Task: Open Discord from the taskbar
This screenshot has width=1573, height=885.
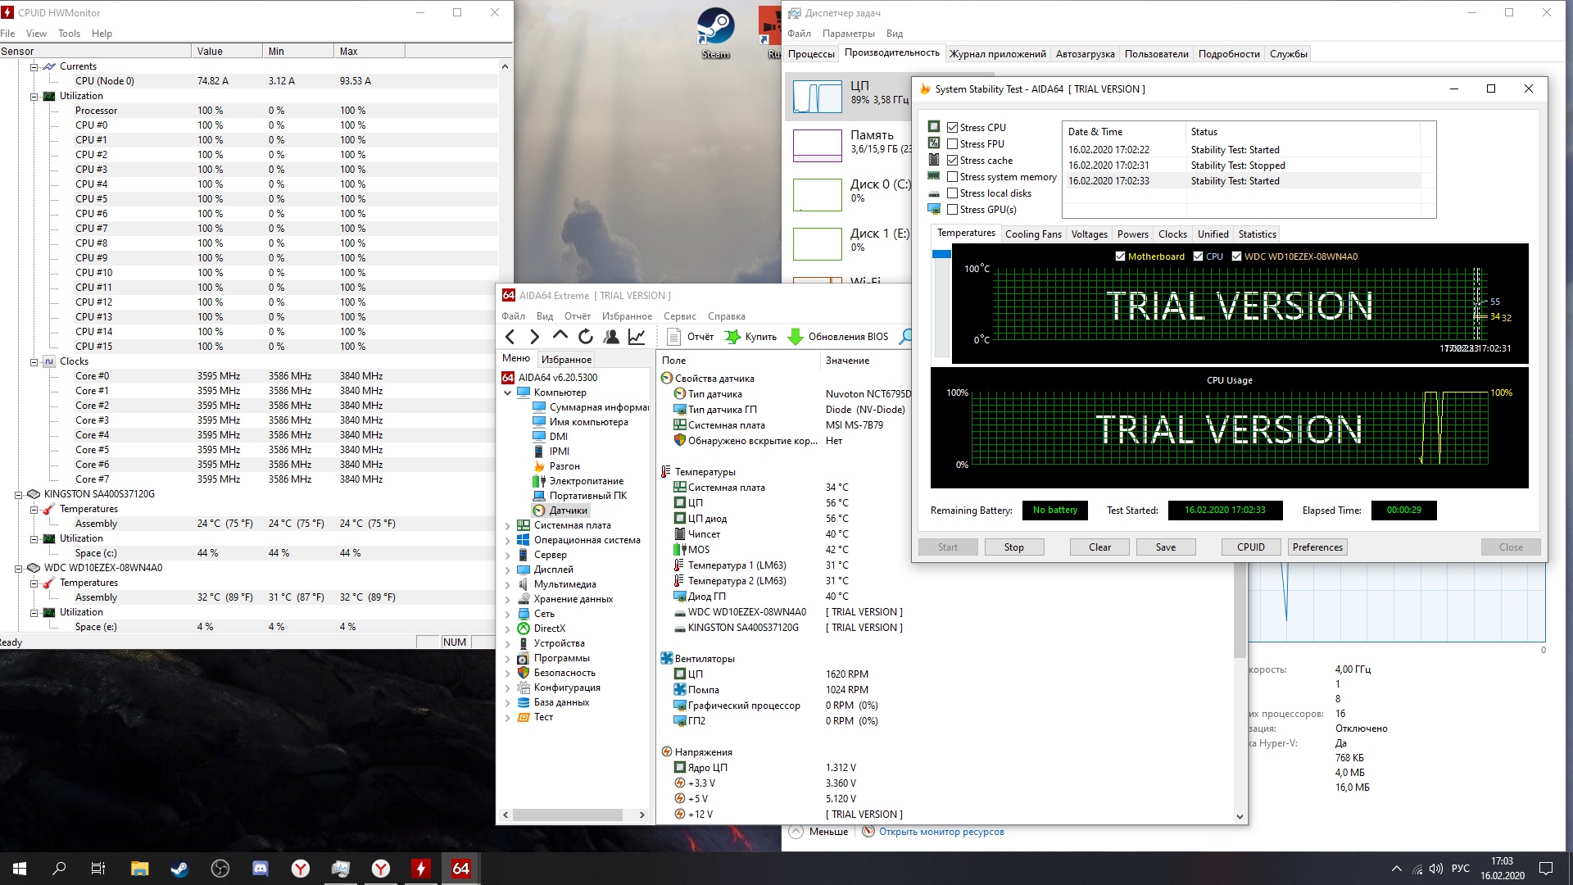Action: (261, 869)
